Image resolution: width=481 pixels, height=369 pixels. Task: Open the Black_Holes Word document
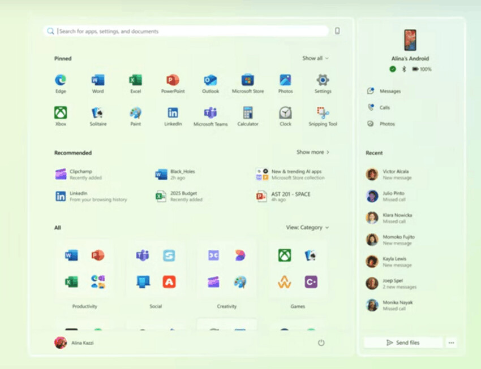(x=175, y=174)
